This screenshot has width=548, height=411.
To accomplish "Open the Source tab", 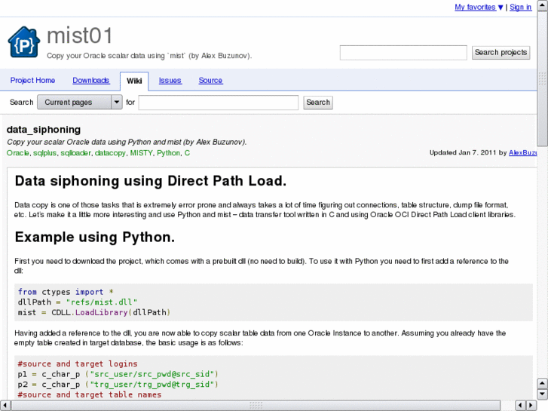I will (x=210, y=81).
